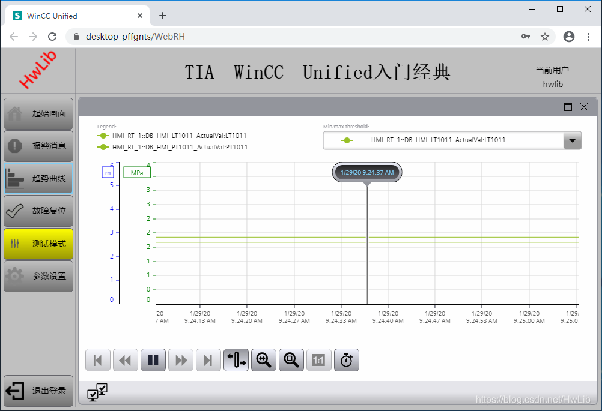Click the address bar URL desktop-pffgnts/WebRH
The height and width of the screenshot is (411, 602).
pos(135,37)
